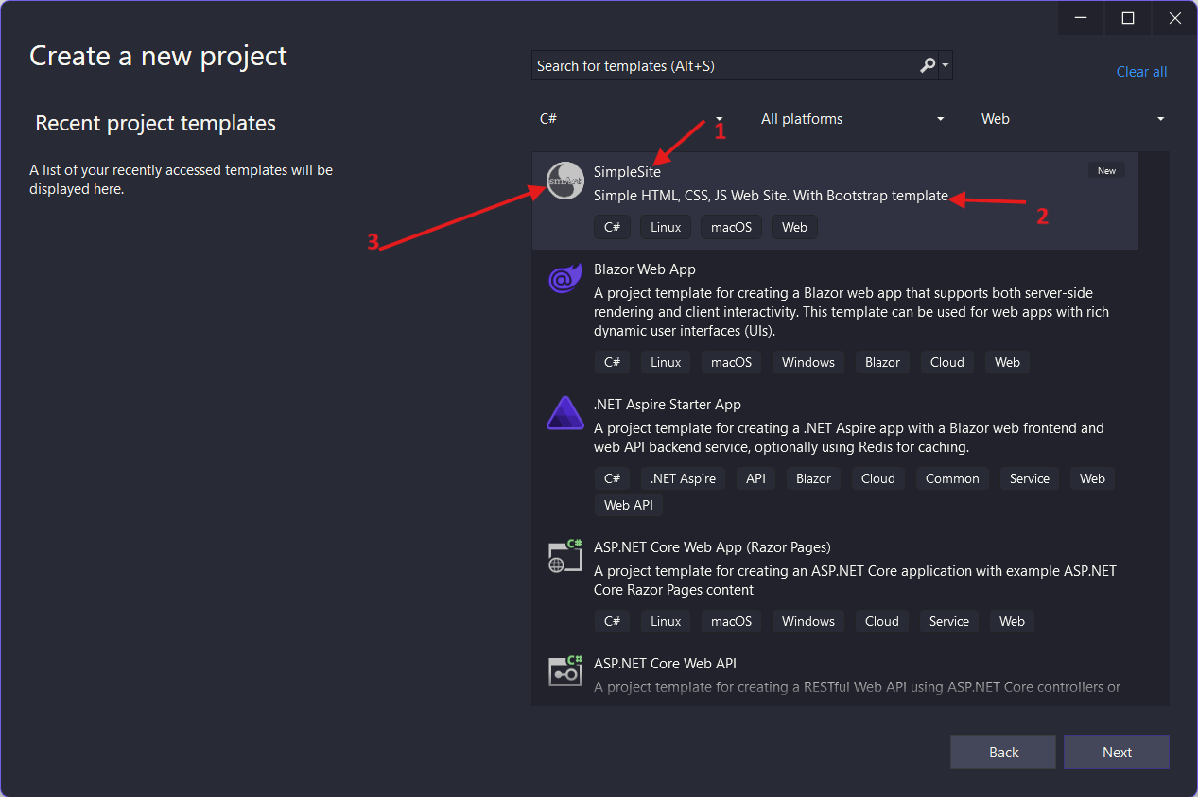Click the Clear all link

coord(1140,71)
